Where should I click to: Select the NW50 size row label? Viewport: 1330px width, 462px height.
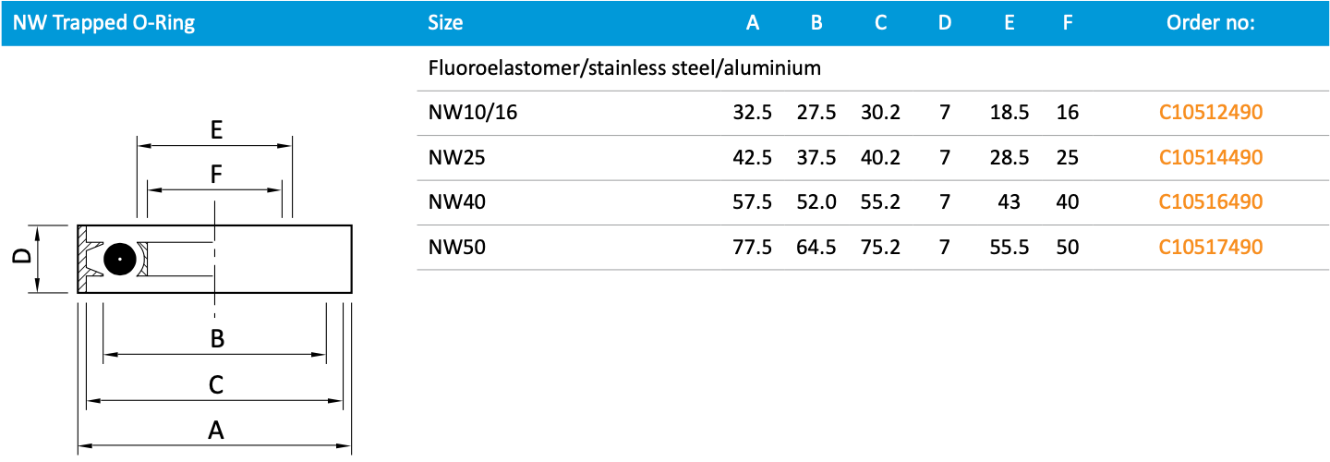click(457, 247)
